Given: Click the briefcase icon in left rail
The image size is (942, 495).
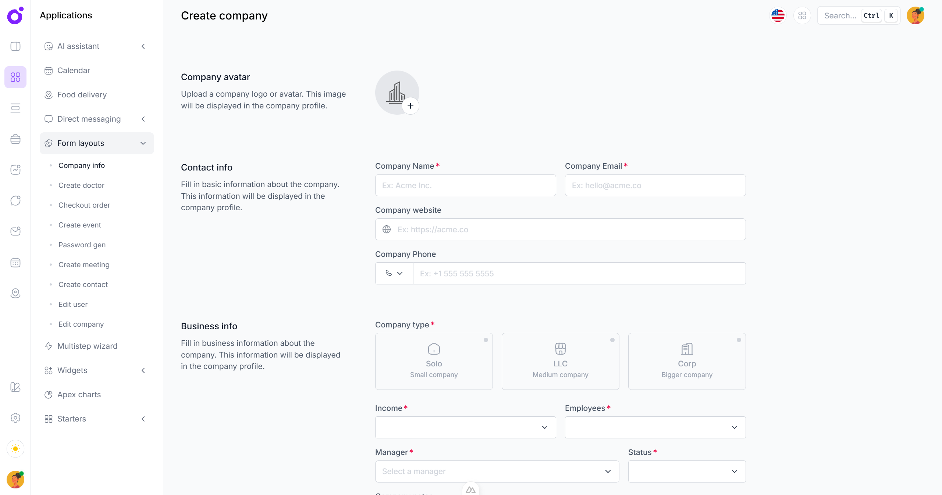Looking at the screenshot, I should click(15, 139).
